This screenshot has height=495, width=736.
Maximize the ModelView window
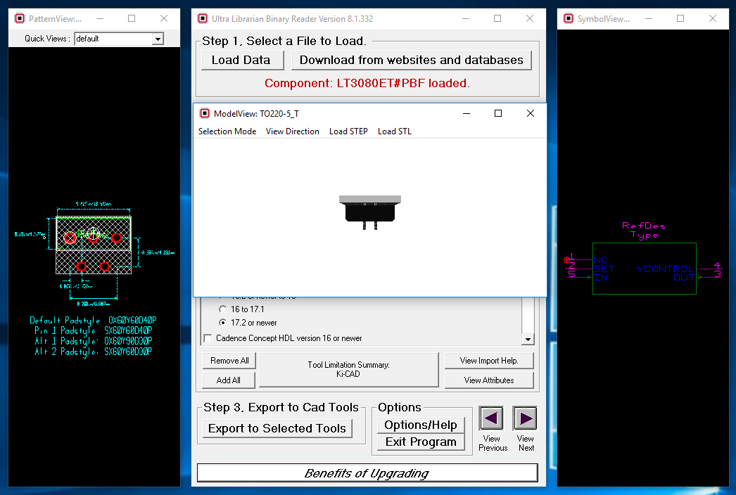pyautogui.click(x=498, y=113)
